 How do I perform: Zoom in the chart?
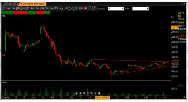pyautogui.click(x=92, y=93)
